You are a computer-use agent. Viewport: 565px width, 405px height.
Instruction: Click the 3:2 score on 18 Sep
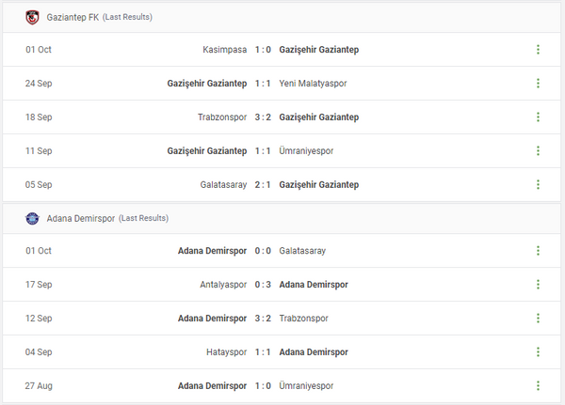263,117
